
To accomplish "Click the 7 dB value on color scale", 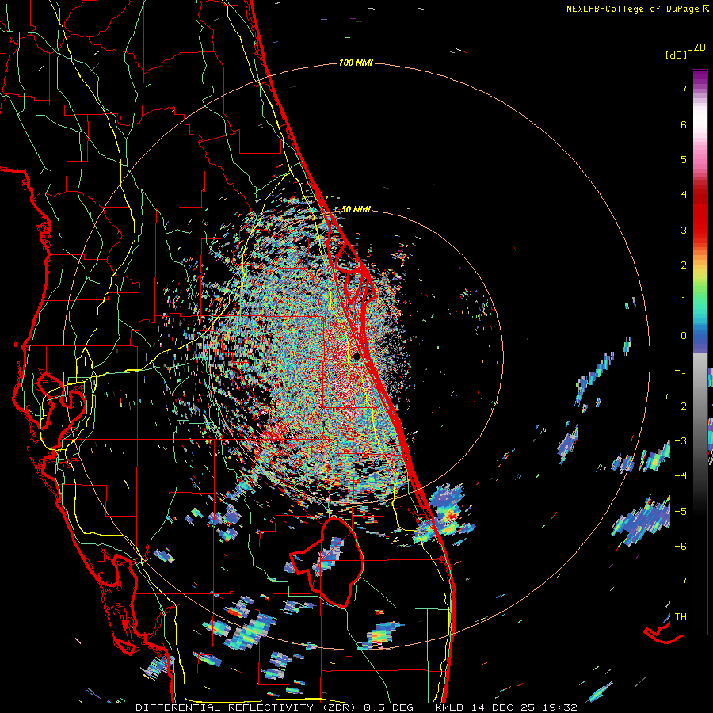I will tap(684, 89).
